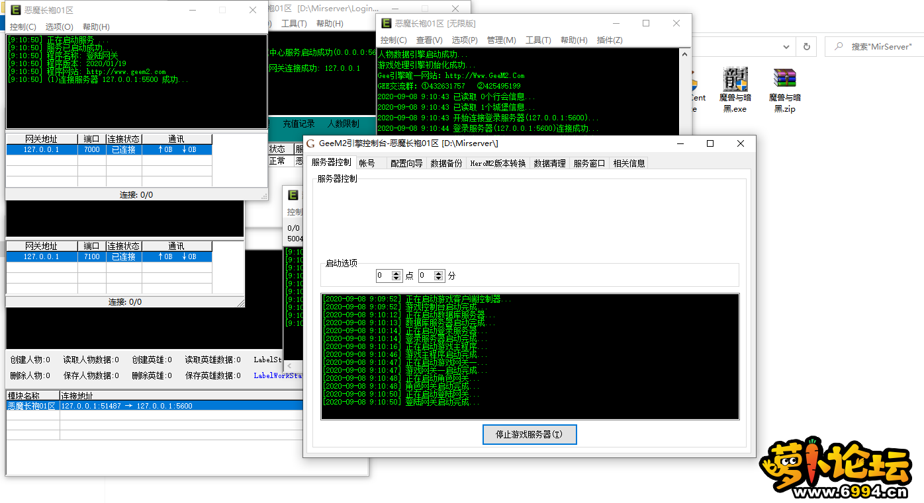This screenshot has height=503, width=924.
Task: Open 工具(T) menu in the [无限版] window
Action: [x=538, y=40]
